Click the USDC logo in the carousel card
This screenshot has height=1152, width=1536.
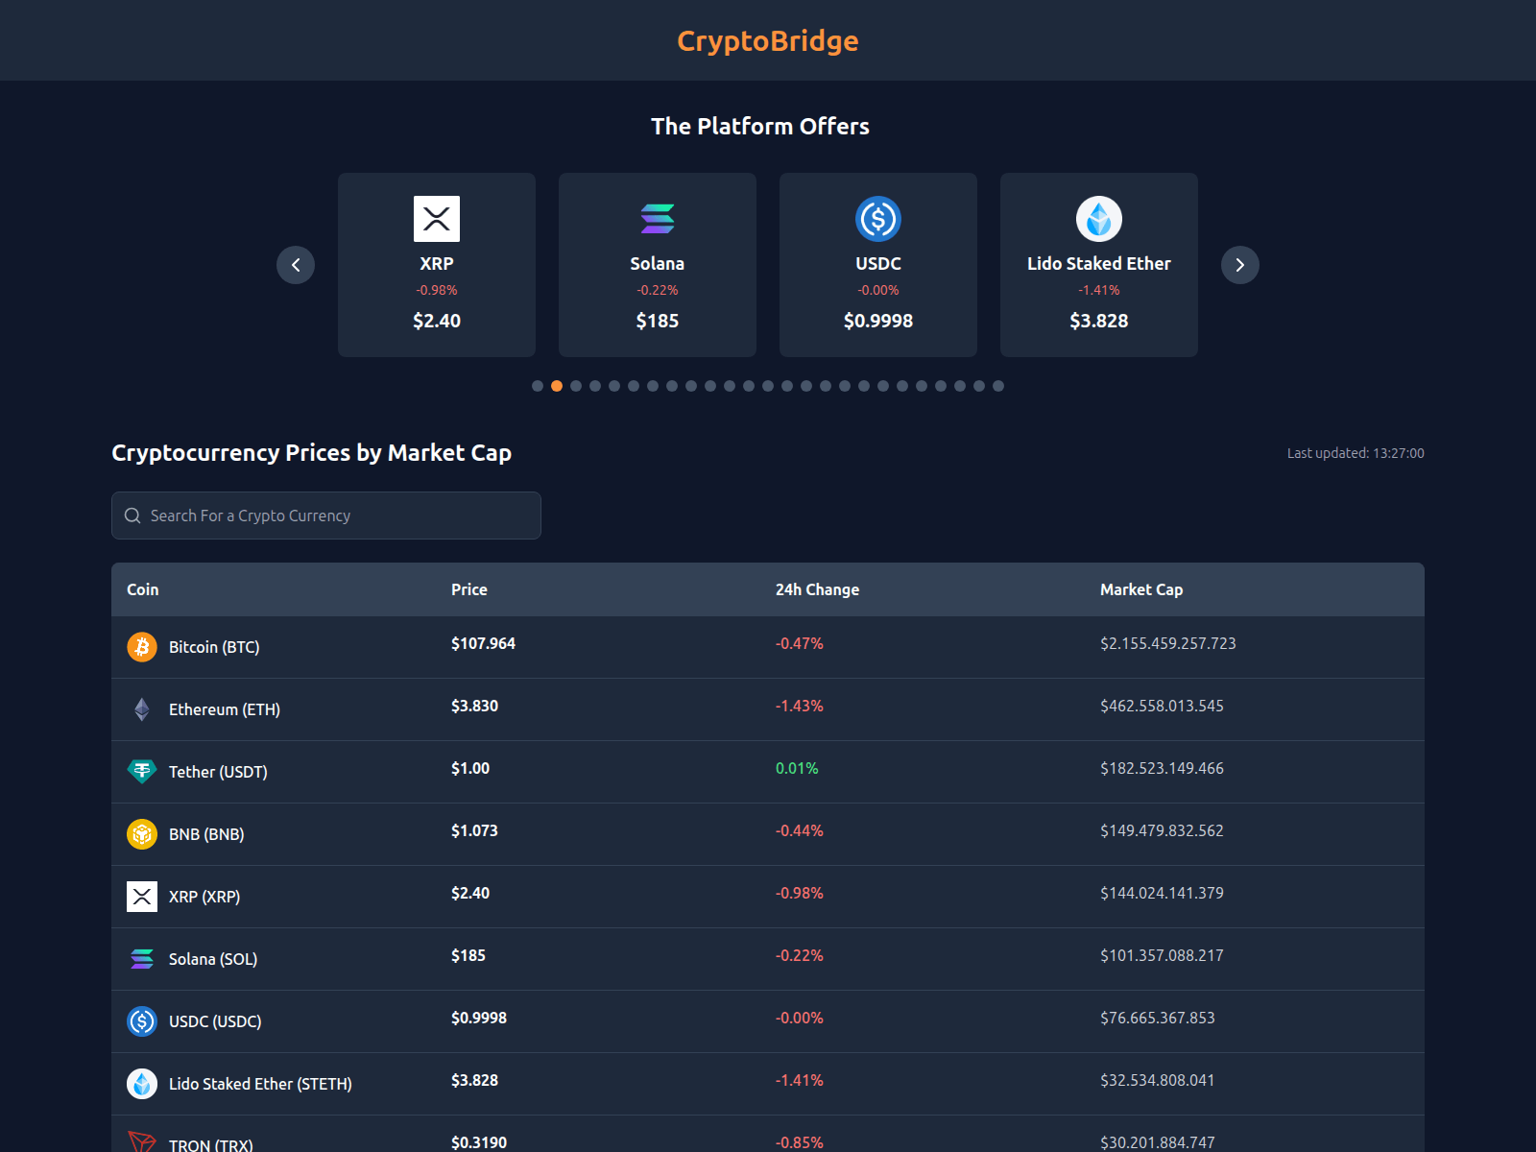(878, 219)
